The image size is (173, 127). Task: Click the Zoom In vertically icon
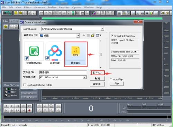(x=58, y=106)
